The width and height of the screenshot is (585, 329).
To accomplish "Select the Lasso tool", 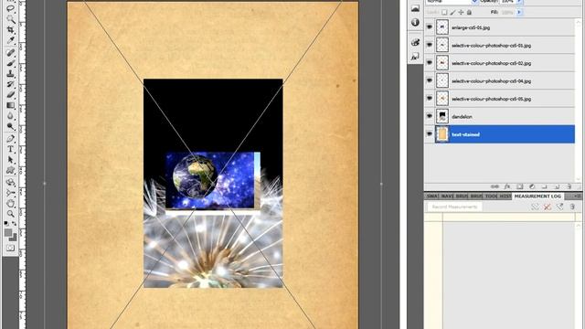I will pyautogui.click(x=10, y=8).
